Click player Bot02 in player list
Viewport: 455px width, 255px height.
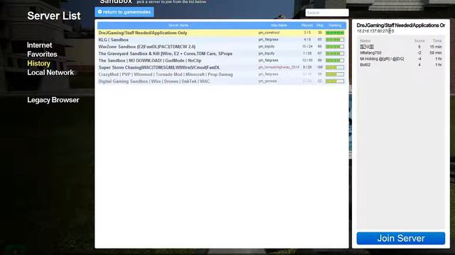point(365,64)
